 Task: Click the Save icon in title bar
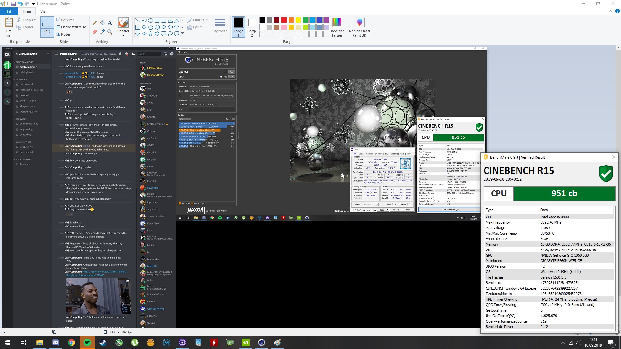pyautogui.click(x=13, y=4)
